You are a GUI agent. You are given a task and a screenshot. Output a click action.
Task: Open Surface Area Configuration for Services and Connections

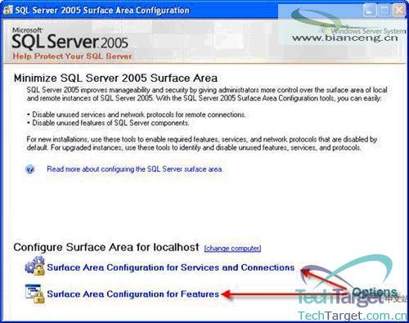171,267
